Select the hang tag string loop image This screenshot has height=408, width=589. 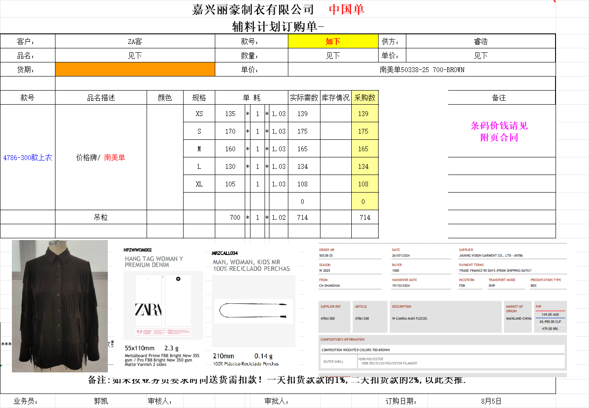tap(253, 310)
